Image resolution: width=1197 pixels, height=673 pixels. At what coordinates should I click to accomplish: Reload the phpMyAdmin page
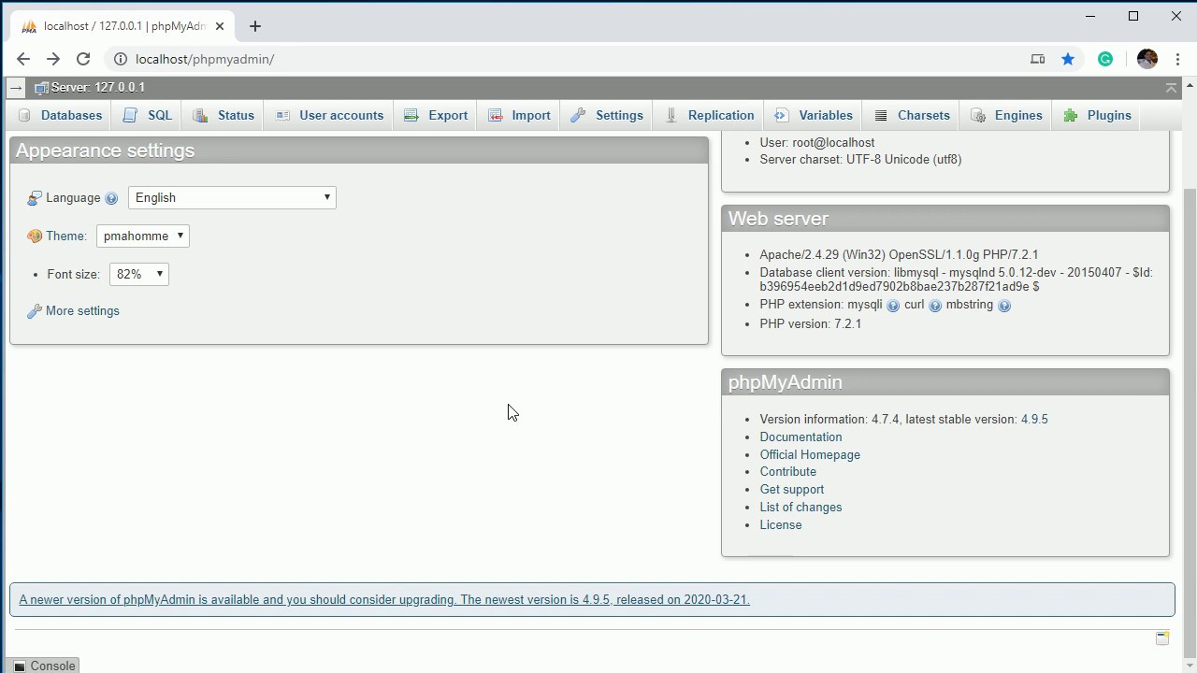click(x=83, y=59)
